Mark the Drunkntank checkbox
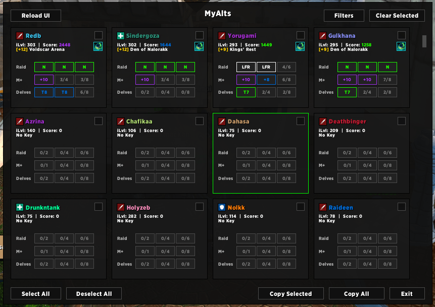435x307 pixels. click(x=99, y=207)
